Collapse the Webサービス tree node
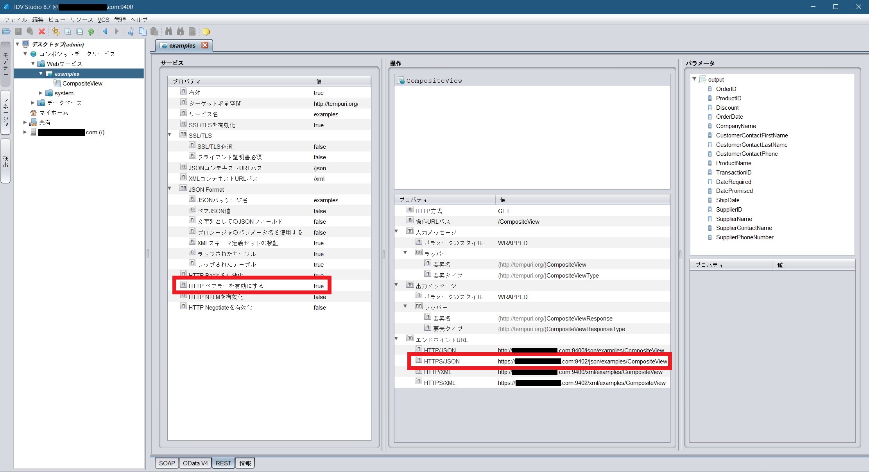This screenshot has width=869, height=472. (x=33, y=64)
